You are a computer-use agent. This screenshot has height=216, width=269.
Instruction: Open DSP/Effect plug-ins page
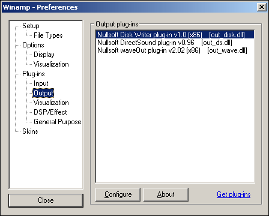[50, 112]
